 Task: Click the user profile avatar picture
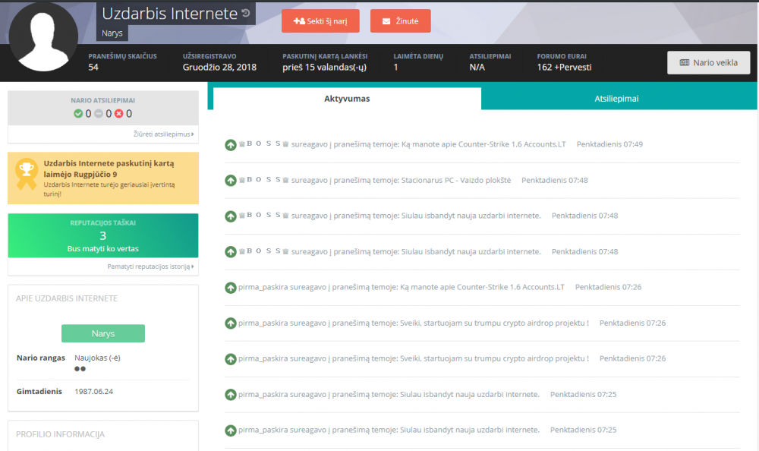click(43, 36)
